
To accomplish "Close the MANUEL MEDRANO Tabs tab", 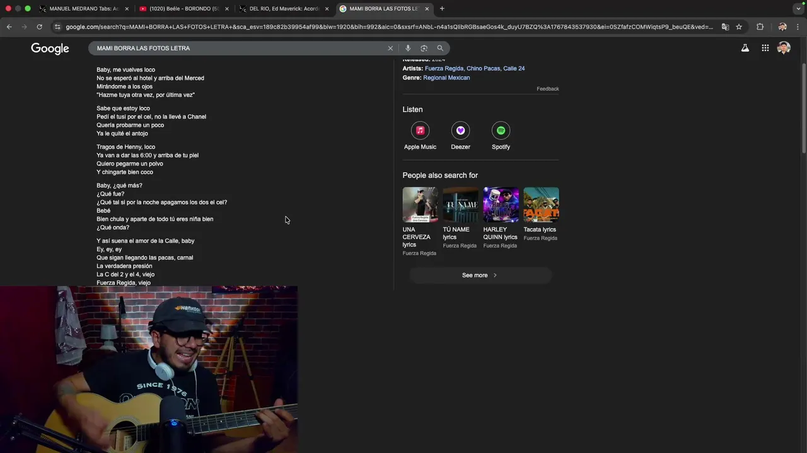I will click(x=127, y=9).
